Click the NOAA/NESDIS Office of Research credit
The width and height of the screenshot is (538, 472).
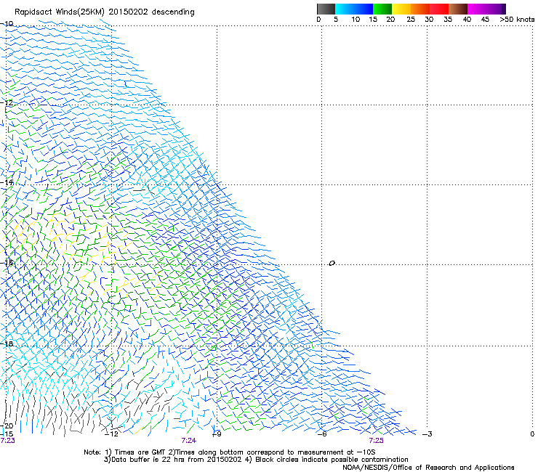tap(428, 468)
